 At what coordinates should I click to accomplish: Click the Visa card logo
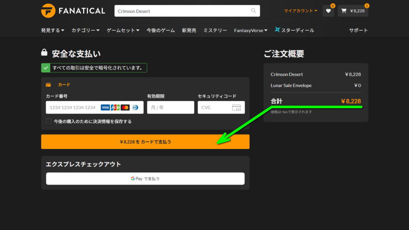coord(105,108)
